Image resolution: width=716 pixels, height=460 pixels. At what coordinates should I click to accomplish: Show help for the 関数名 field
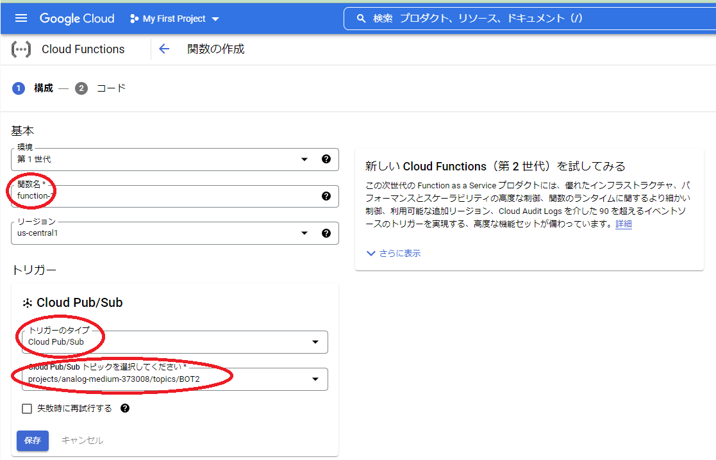pyautogui.click(x=326, y=196)
